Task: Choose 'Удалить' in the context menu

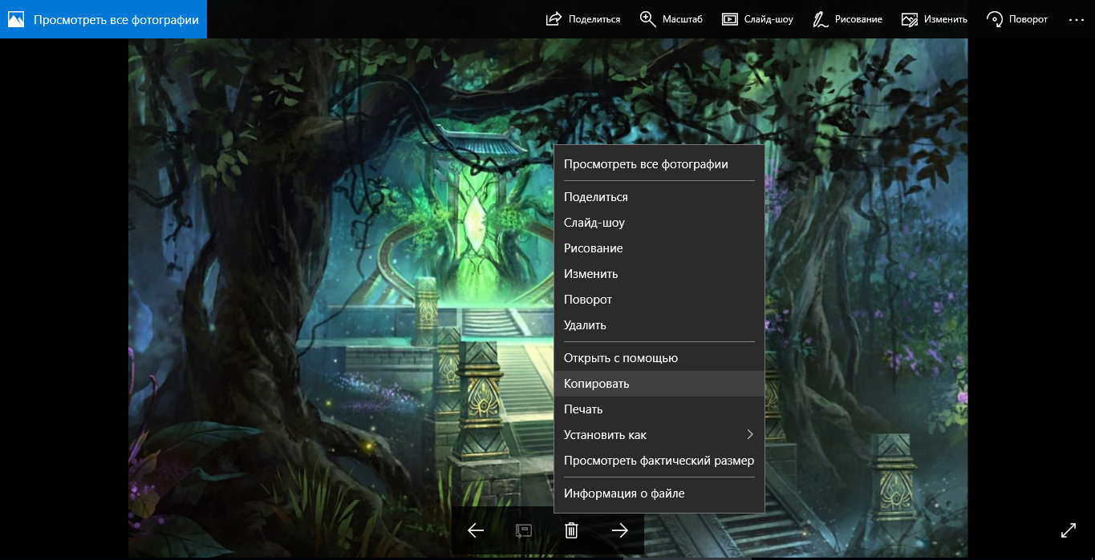Action: point(659,325)
